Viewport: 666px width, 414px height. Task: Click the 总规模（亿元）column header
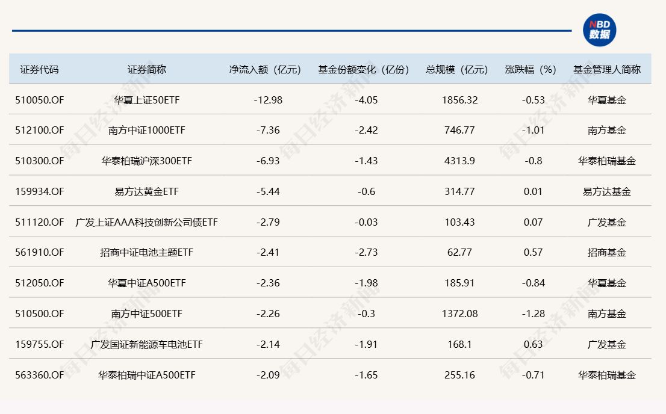(457, 69)
